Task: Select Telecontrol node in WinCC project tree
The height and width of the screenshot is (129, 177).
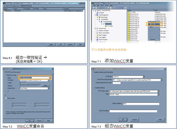Action: 108,24
